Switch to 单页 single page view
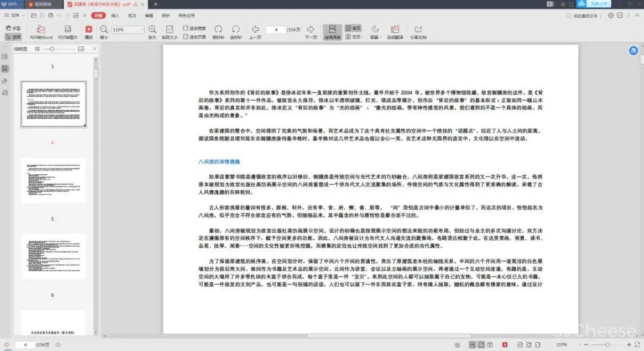The width and height of the screenshot is (644, 351). tap(353, 29)
